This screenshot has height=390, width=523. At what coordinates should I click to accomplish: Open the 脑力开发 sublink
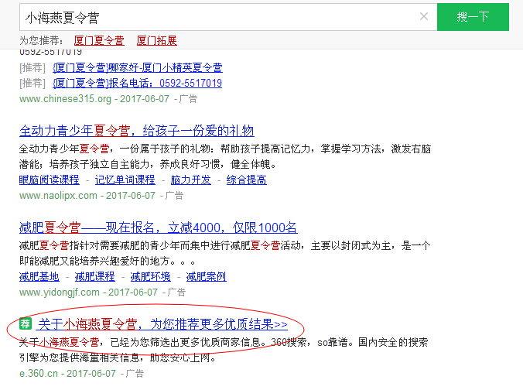[x=191, y=180]
